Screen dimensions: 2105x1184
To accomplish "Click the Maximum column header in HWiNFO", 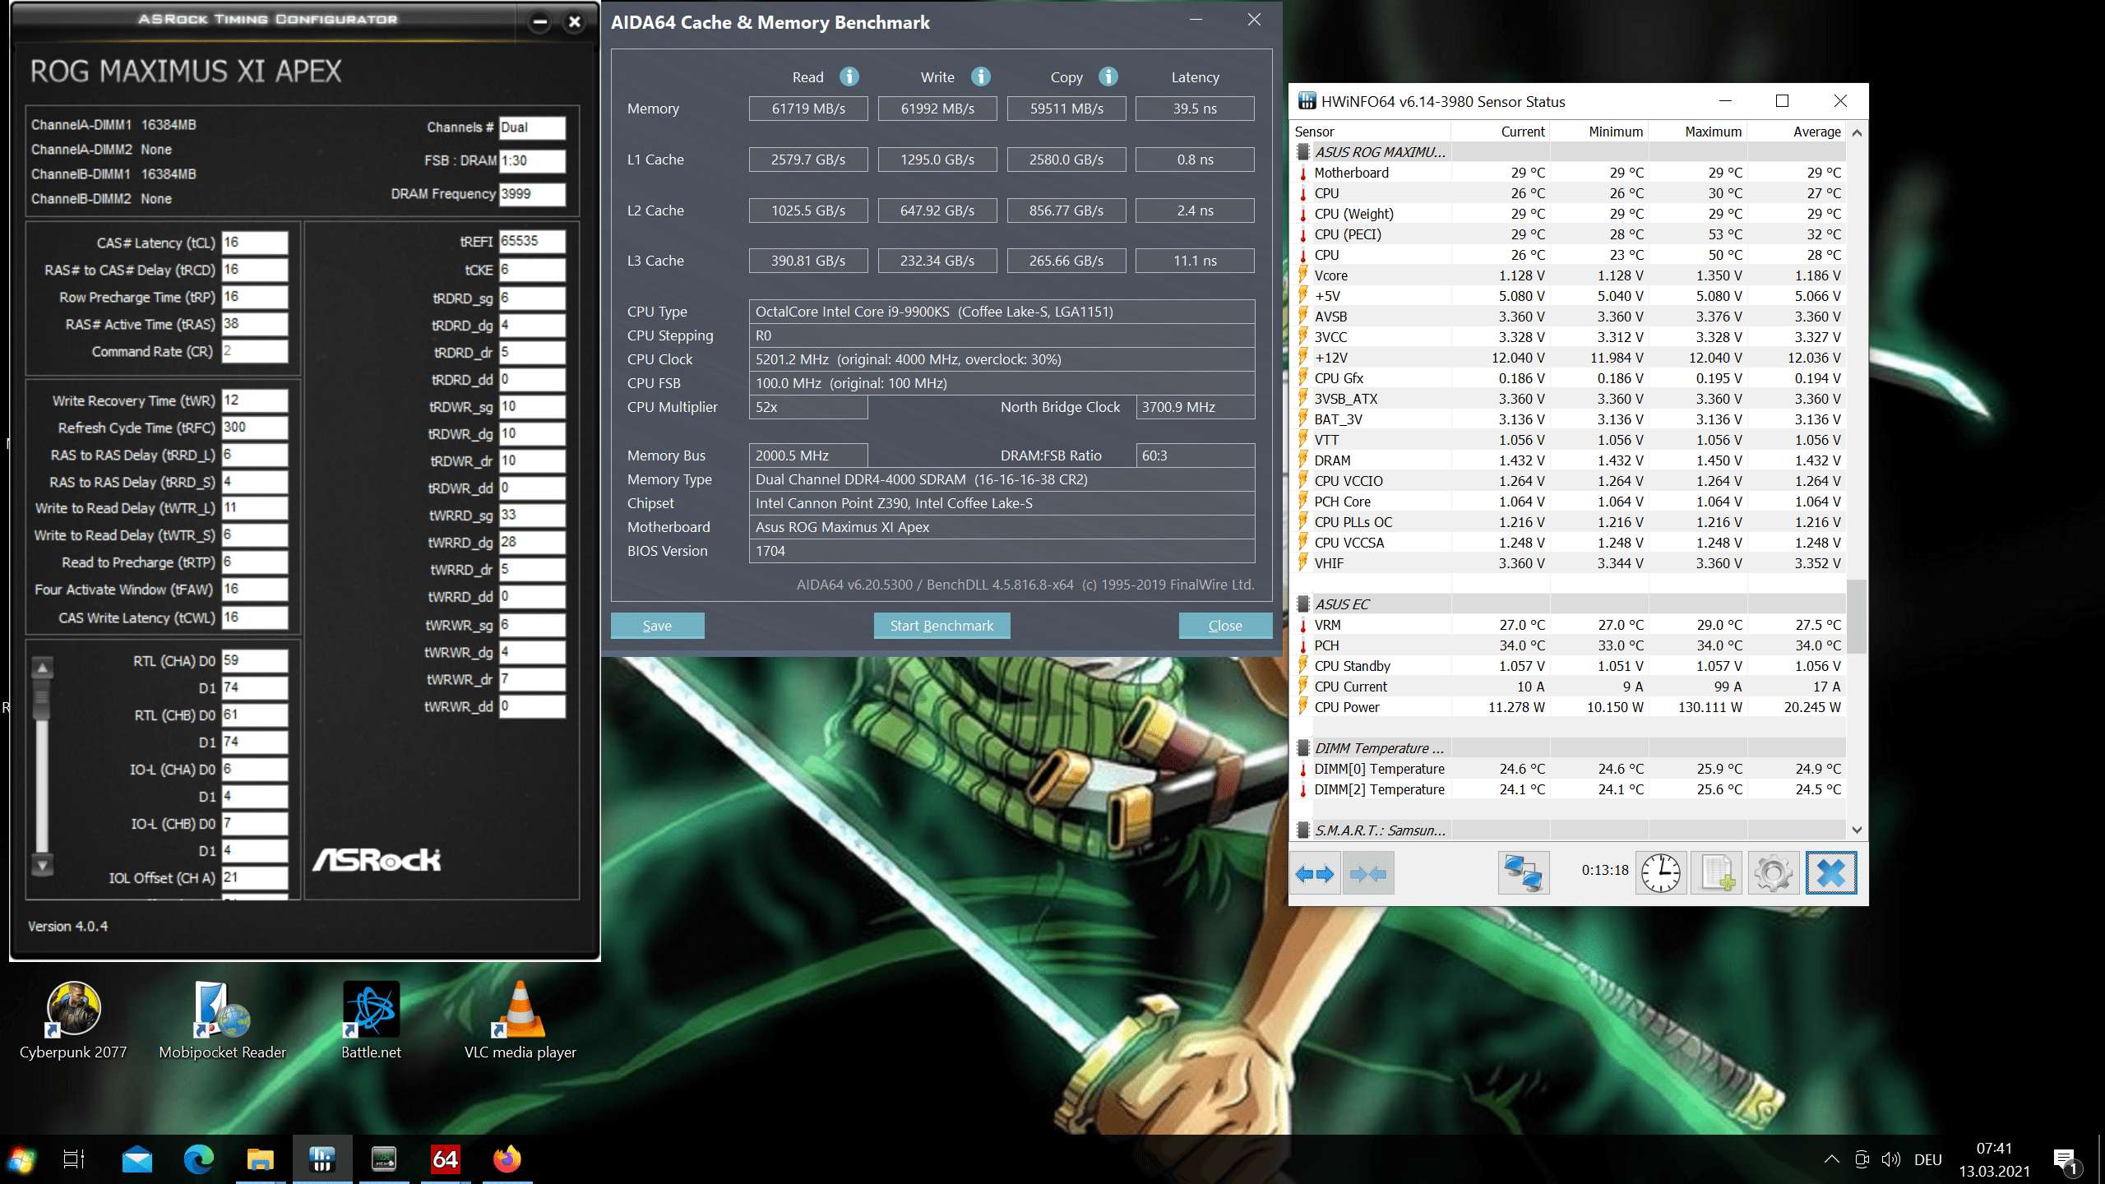I will (1698, 132).
